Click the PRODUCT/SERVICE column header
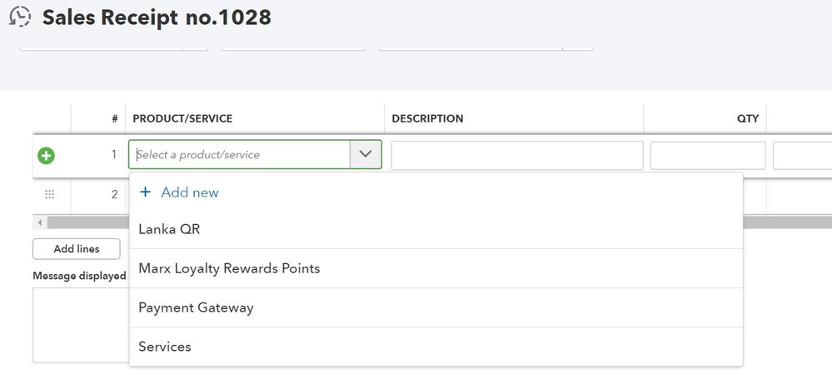 coord(182,119)
